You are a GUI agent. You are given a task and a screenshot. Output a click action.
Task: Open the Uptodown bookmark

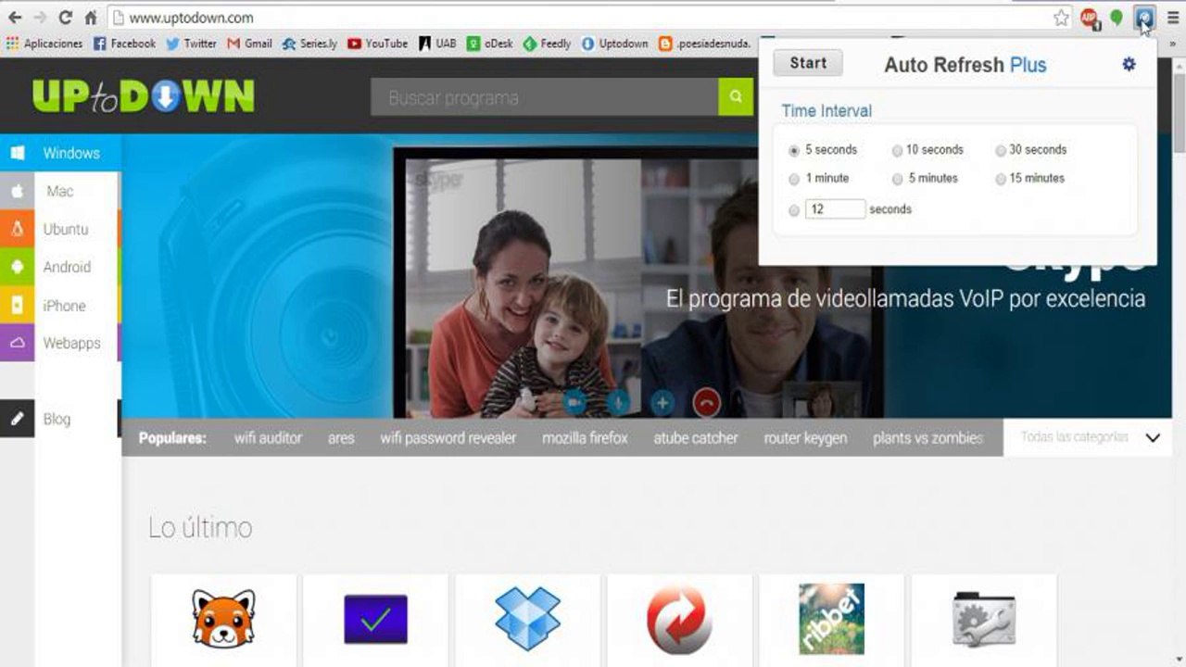point(614,44)
